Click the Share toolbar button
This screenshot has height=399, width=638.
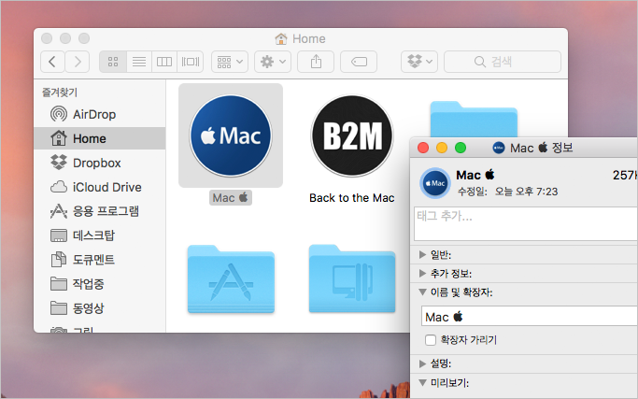pos(316,62)
